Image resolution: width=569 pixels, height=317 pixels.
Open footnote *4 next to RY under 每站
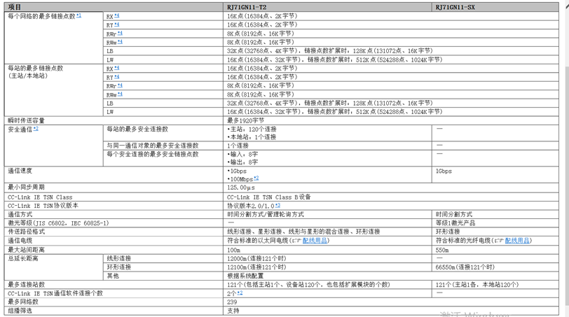117,77
